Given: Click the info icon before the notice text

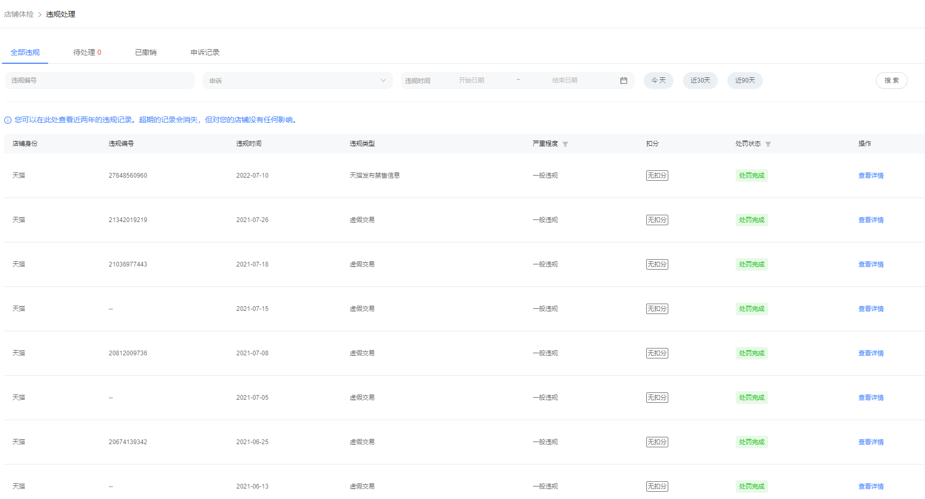Looking at the screenshot, I should (8, 120).
